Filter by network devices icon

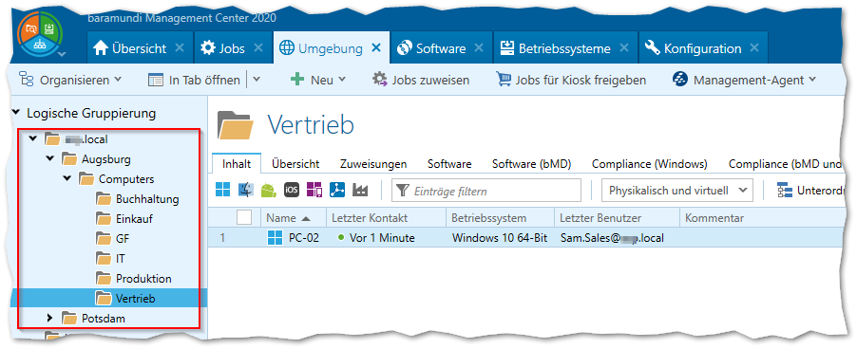pos(337,191)
